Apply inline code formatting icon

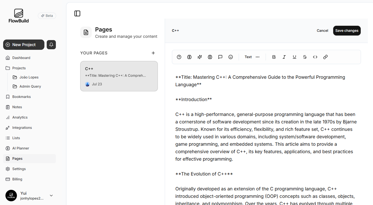click(315, 57)
